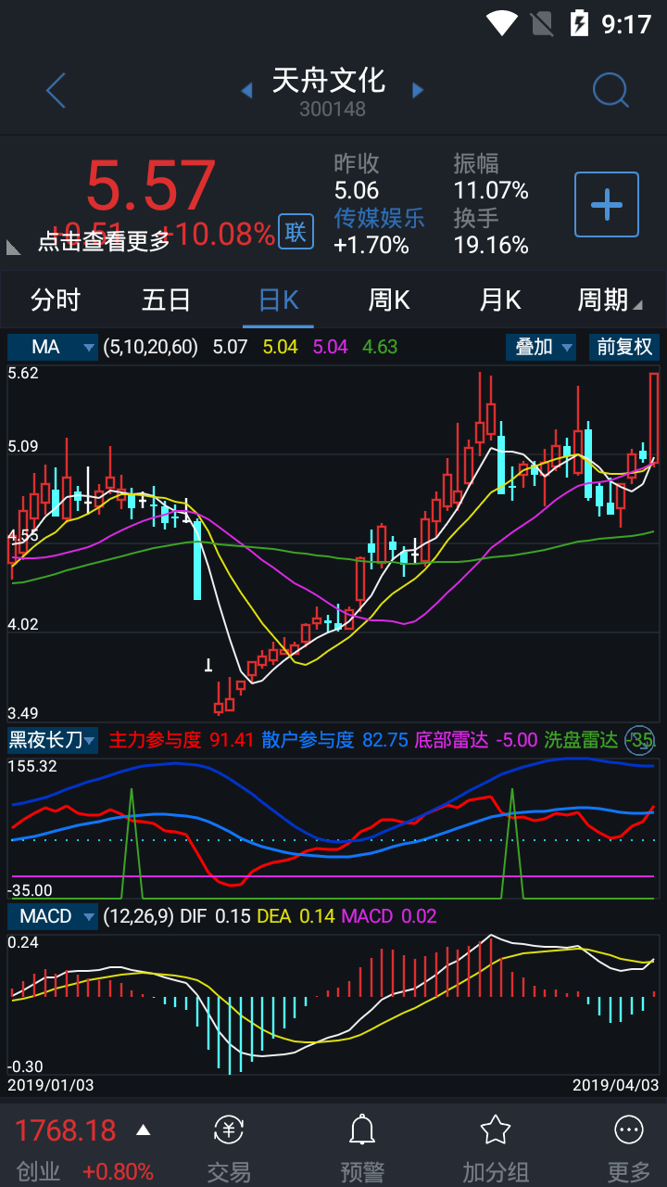
Task: Tap the last tall red candlestick
Action: [653, 417]
